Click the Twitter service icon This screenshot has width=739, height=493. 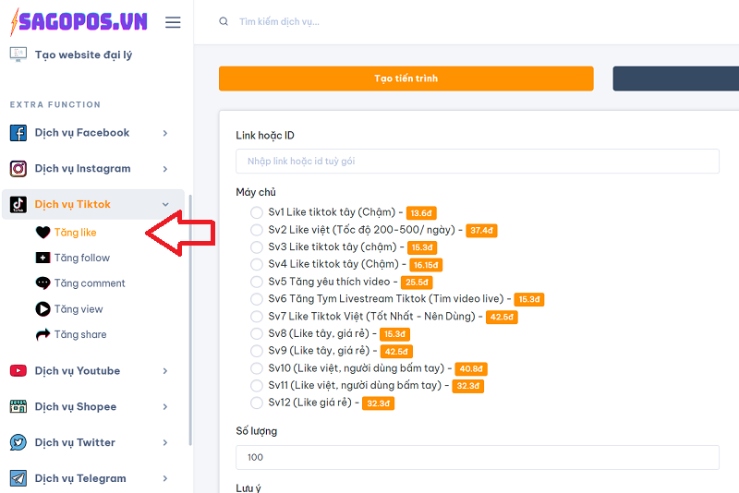(18, 443)
